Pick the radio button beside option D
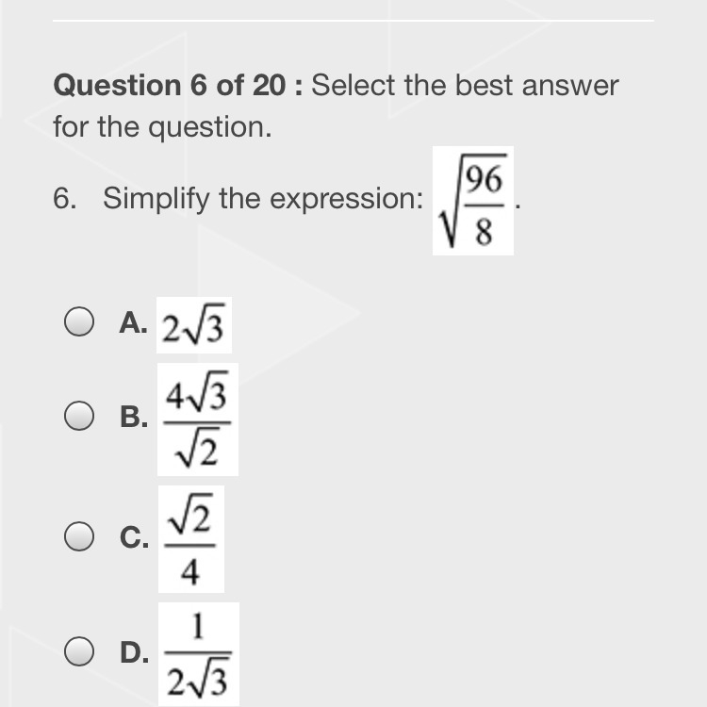Viewport: 707px width, 707px height. click(x=79, y=651)
